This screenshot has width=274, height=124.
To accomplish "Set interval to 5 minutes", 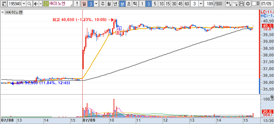I will 155,4.
